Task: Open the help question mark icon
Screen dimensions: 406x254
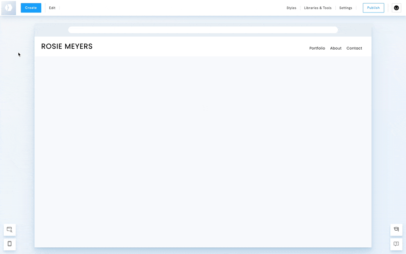Action: pyautogui.click(x=396, y=244)
